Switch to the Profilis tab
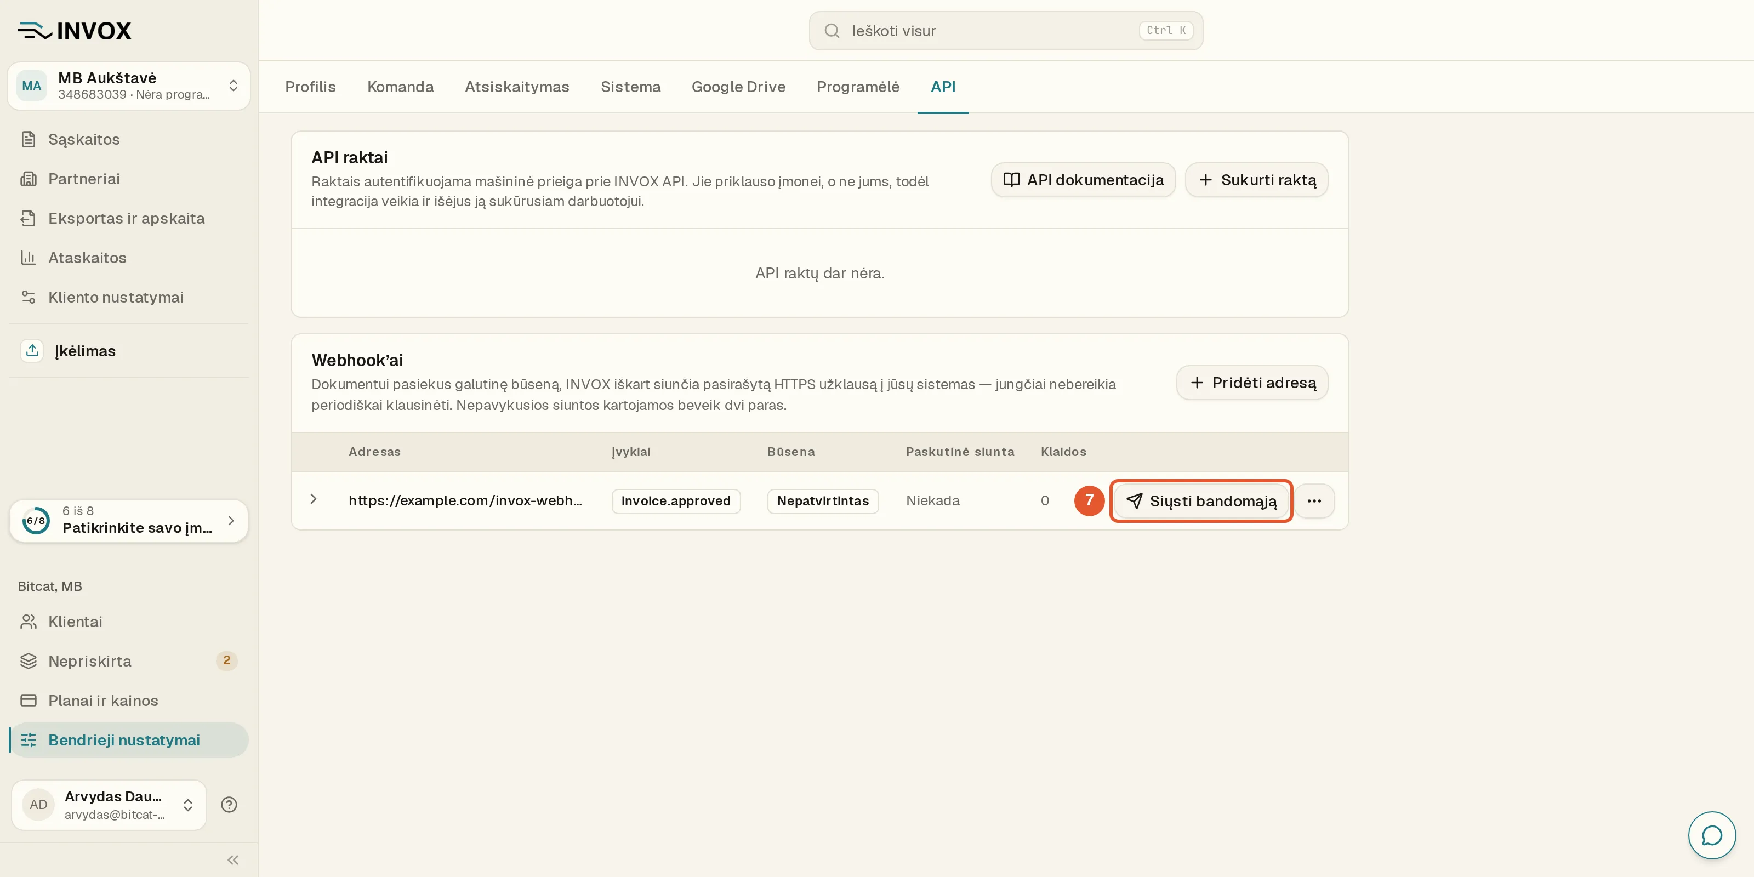The width and height of the screenshot is (1754, 877). [310, 87]
